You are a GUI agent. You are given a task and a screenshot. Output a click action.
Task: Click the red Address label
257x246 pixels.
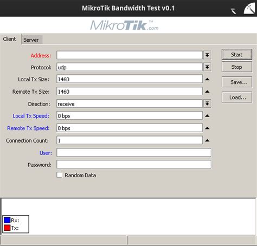coord(41,56)
